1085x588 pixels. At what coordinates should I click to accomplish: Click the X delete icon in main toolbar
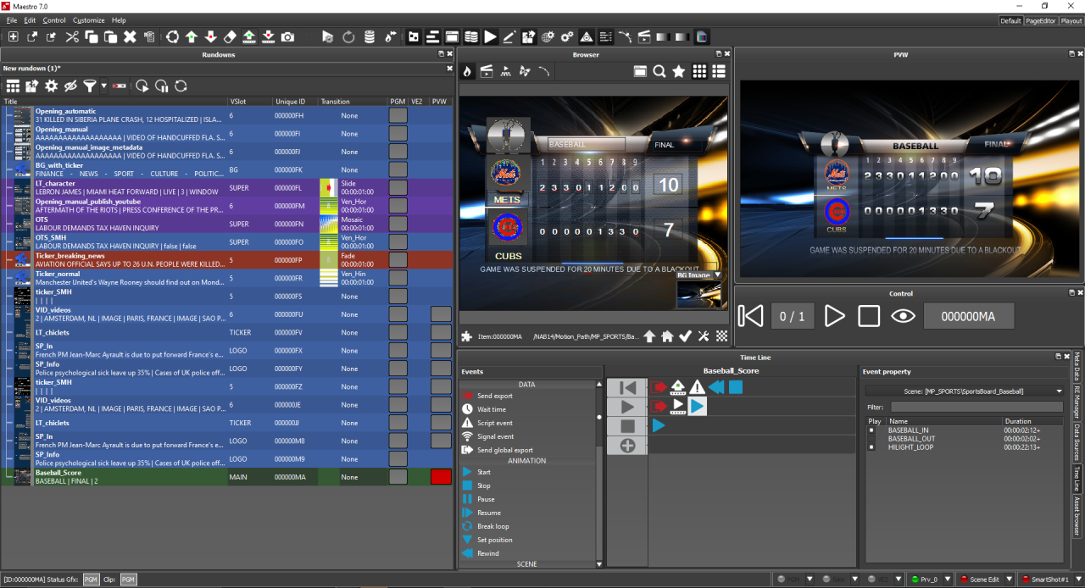pyautogui.click(x=130, y=36)
